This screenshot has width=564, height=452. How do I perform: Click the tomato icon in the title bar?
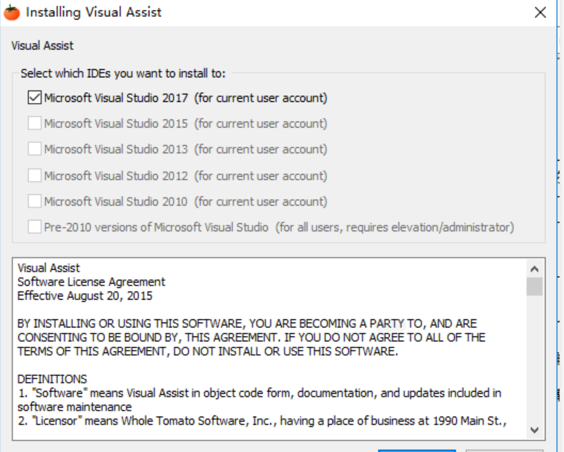pos(12,13)
